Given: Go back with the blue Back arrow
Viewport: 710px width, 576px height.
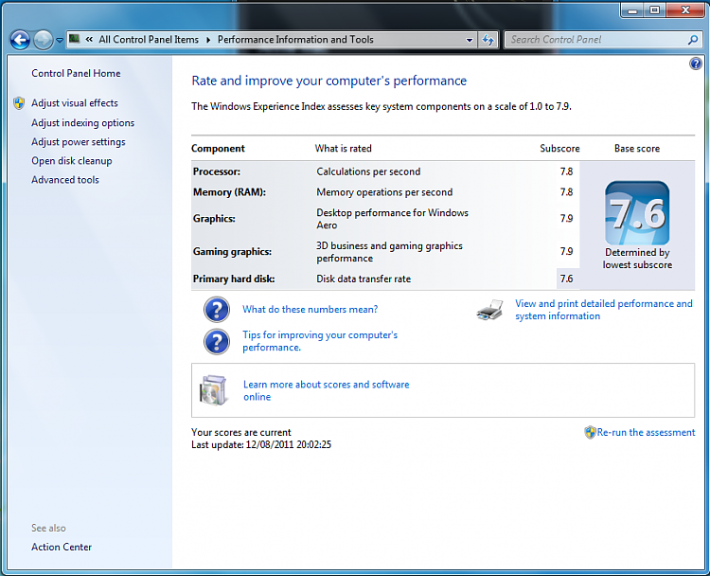Looking at the screenshot, I should click(20, 40).
